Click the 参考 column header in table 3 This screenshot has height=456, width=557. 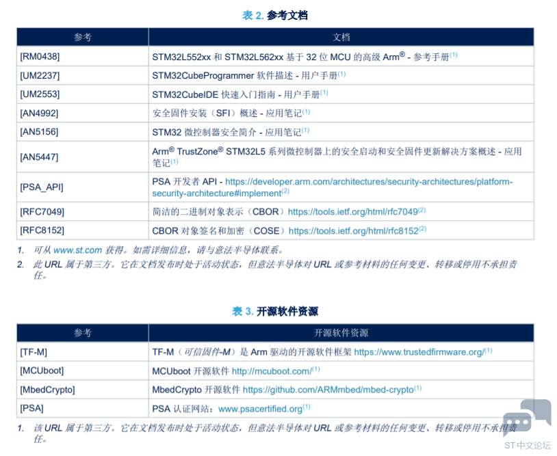tap(82, 333)
